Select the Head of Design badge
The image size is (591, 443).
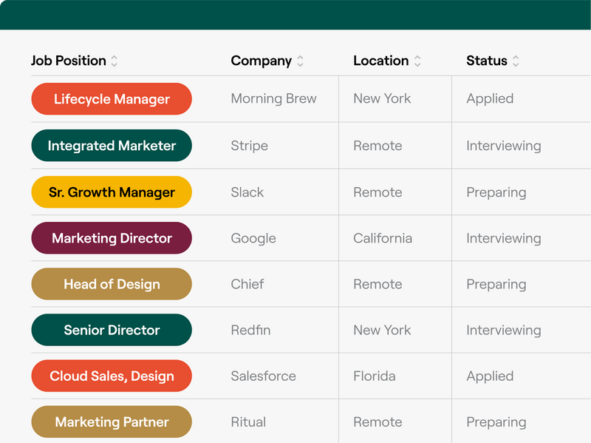pyautogui.click(x=111, y=284)
